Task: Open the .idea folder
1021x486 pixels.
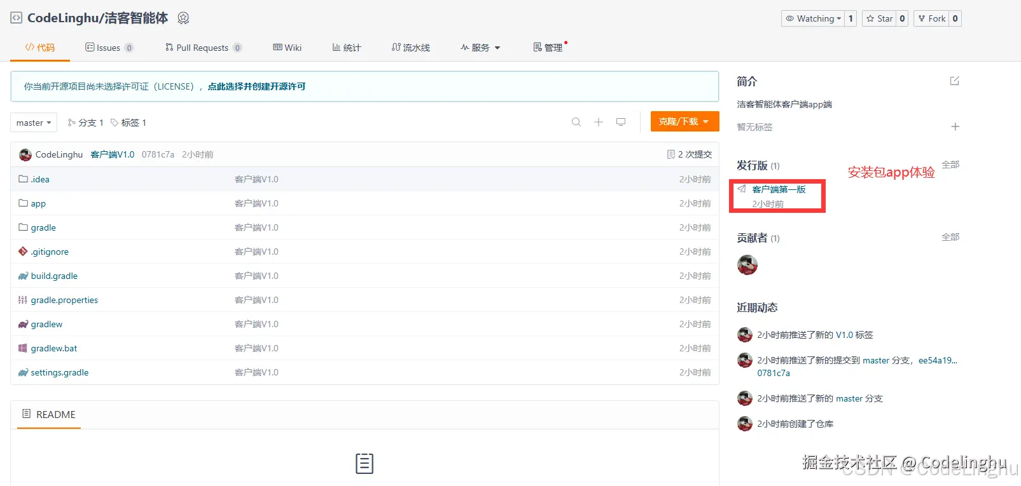Action: (40, 179)
